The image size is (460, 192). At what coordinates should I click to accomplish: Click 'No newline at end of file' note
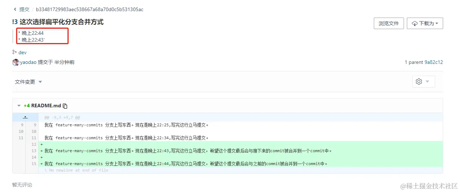pos(76,170)
